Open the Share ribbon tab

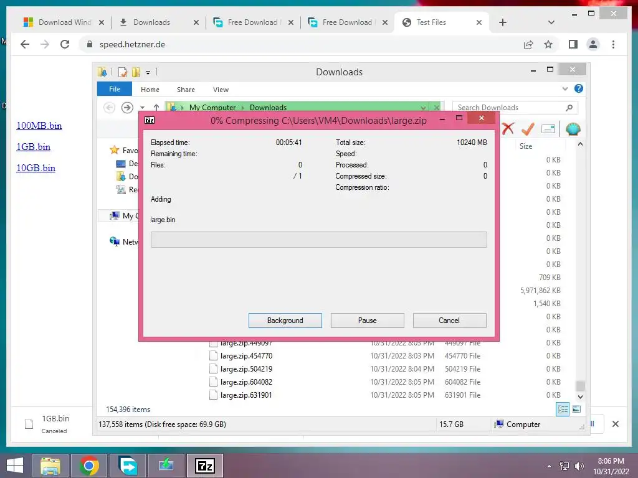(186, 90)
